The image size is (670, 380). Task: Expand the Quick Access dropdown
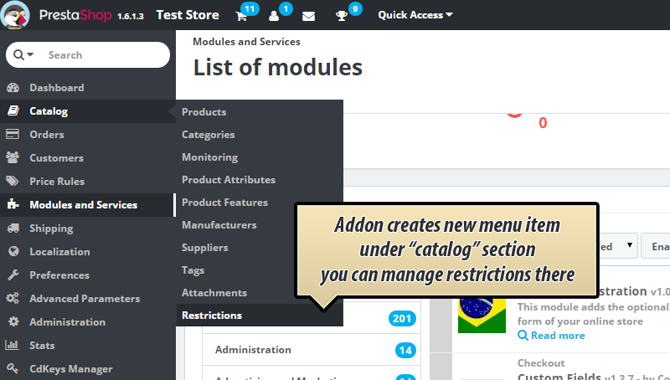click(415, 15)
